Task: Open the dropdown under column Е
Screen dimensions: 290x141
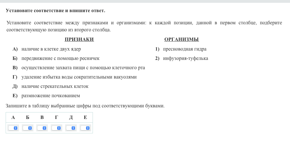Action: tap(85, 128)
